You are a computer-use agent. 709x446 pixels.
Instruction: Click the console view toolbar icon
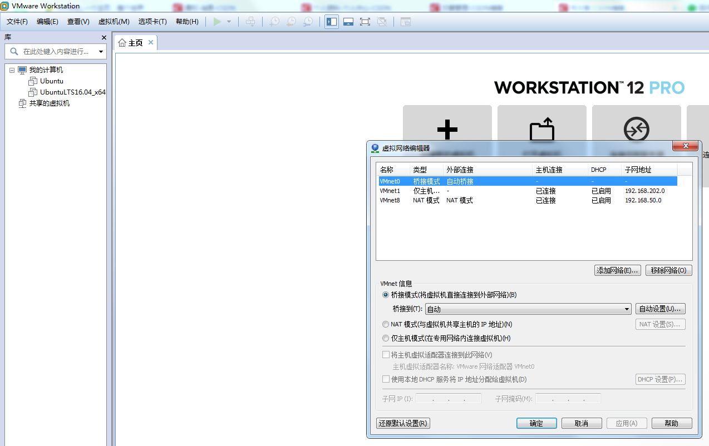[x=406, y=22]
